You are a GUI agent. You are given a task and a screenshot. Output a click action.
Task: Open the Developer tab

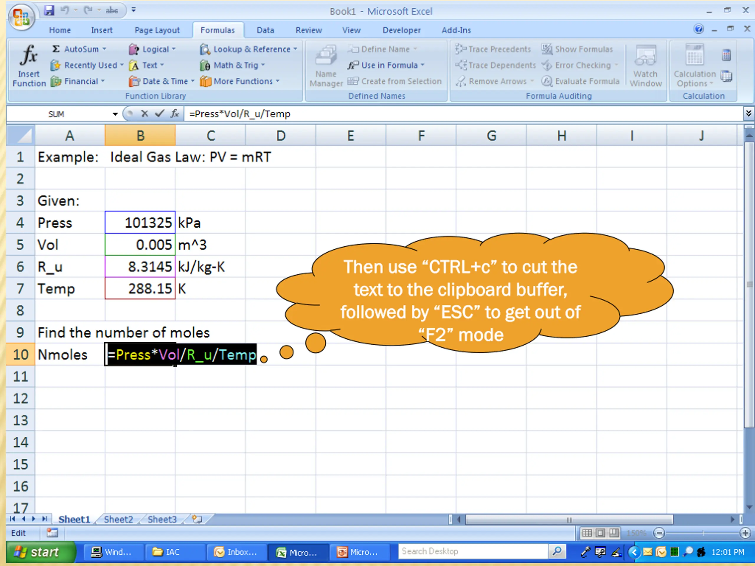(x=401, y=30)
